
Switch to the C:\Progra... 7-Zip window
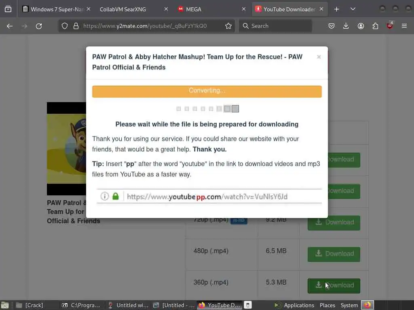(x=81, y=305)
